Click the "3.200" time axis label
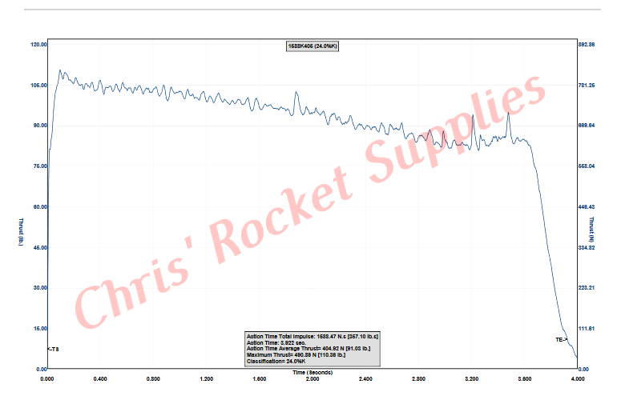 click(x=471, y=378)
